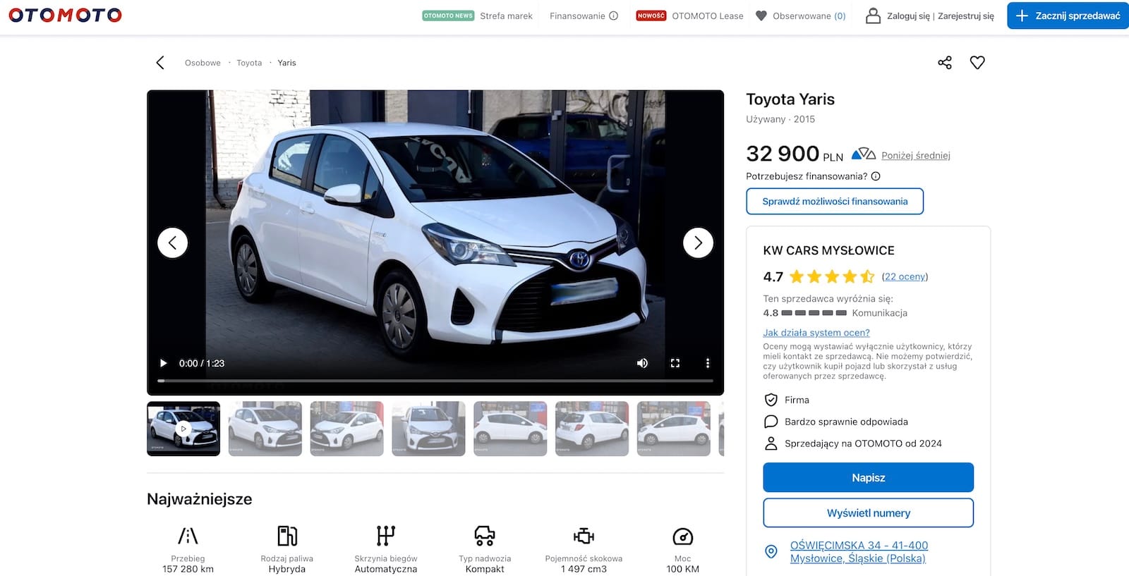Show previous photo in gallery
This screenshot has height=576, width=1129.
point(173,243)
